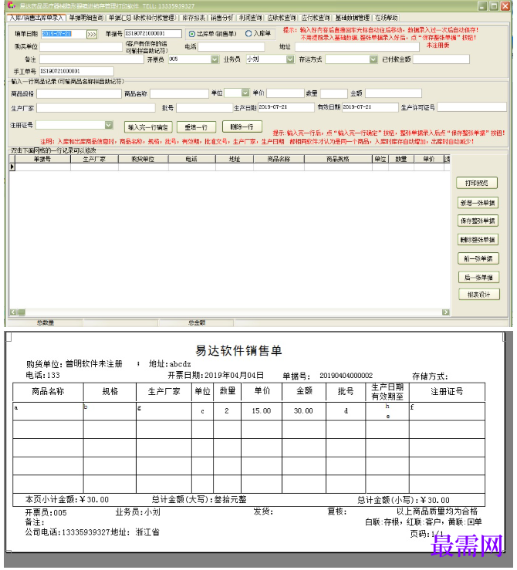
Task: Select 出库单(销售单) radio button
Action: (192, 34)
